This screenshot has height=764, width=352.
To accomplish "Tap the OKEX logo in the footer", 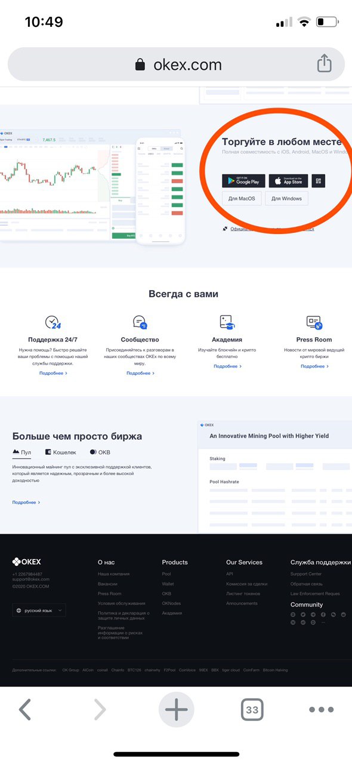I will [27, 562].
